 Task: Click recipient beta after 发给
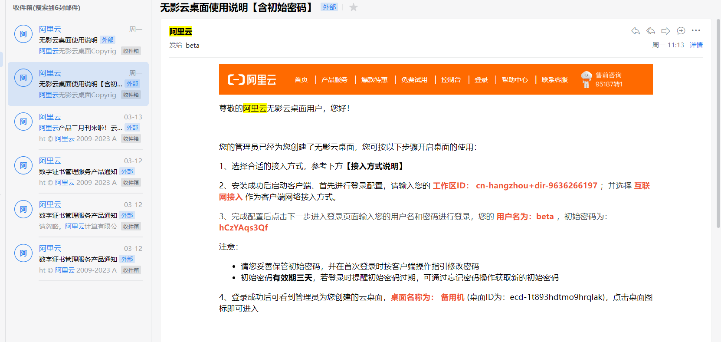click(193, 45)
